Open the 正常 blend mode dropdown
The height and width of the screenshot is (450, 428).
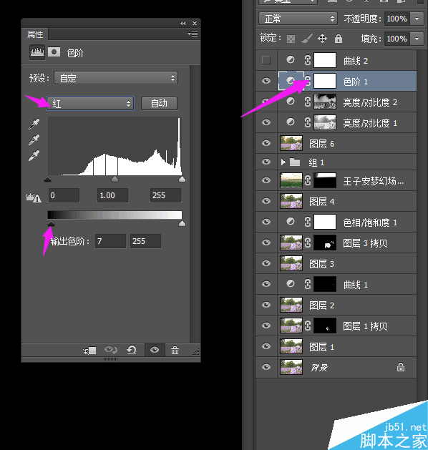point(298,19)
